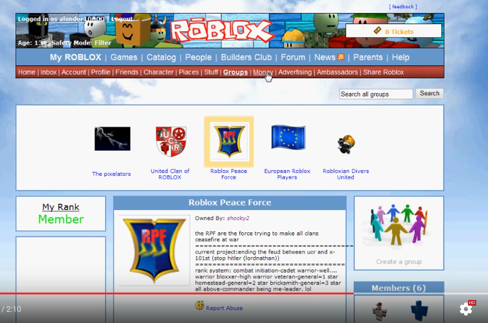
Task: Open the Character tab
Action: [159, 72]
